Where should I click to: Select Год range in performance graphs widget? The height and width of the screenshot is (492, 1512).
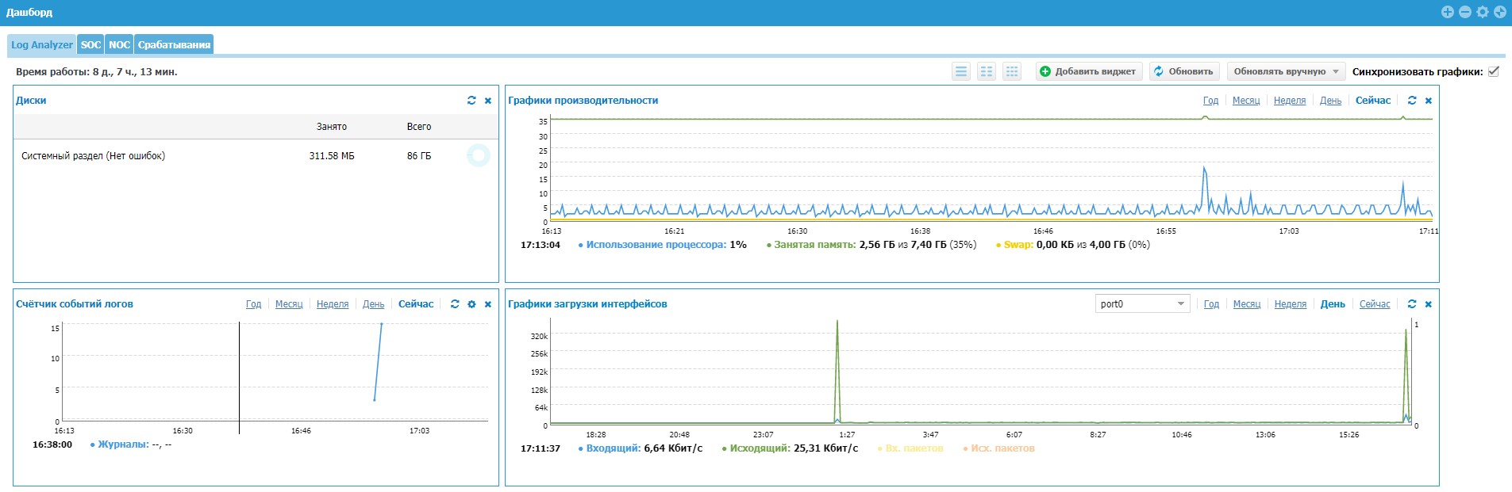pos(1210,101)
